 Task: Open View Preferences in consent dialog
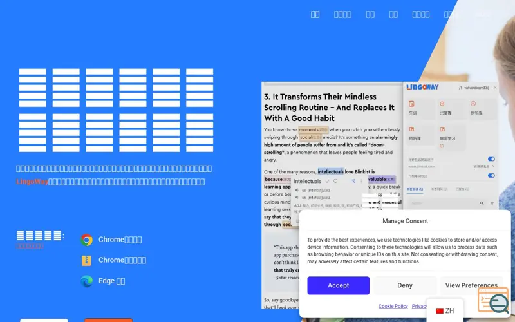click(x=471, y=285)
